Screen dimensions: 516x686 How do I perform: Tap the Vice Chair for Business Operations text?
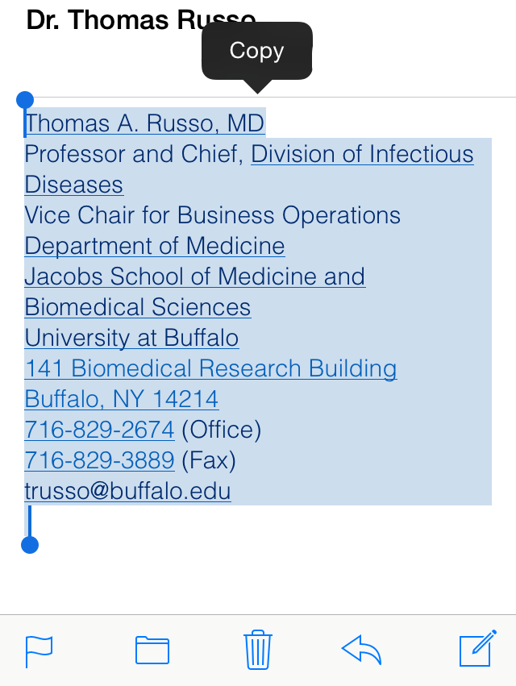pos(213,215)
